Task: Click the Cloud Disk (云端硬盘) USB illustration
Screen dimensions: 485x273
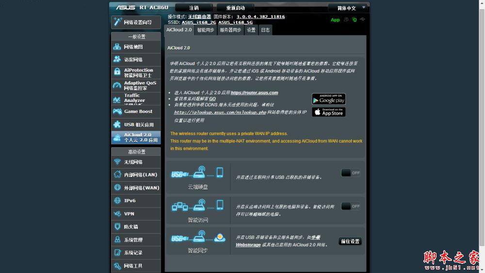Action: pyautogui.click(x=198, y=172)
